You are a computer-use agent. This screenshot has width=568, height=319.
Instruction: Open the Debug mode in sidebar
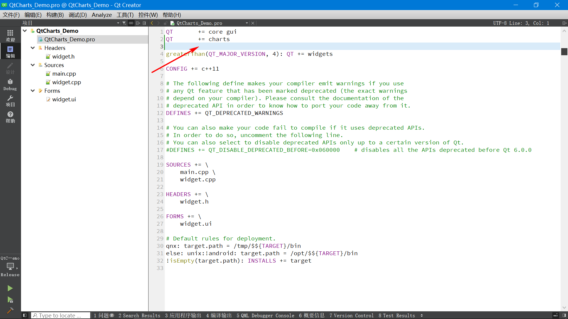[x=10, y=84]
